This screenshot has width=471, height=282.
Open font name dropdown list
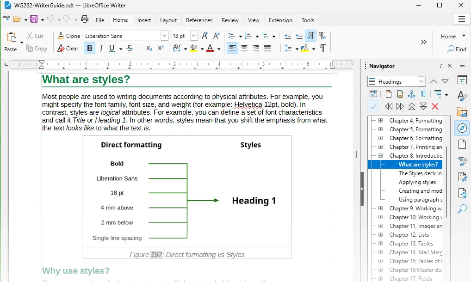[x=164, y=36]
